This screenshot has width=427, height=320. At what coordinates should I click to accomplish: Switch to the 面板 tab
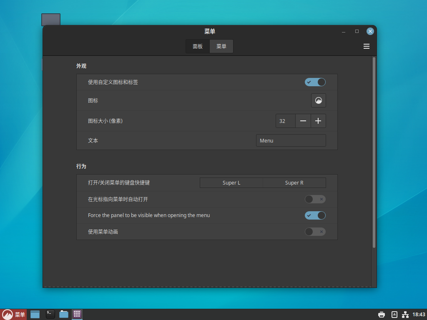tap(198, 46)
